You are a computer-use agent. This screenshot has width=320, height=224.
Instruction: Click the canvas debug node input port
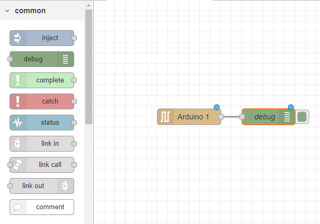click(x=242, y=117)
